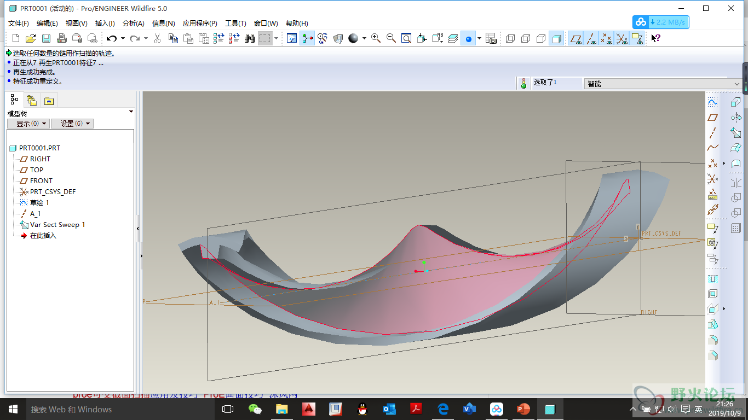748x420 pixels.
Task: Select the Datum Point tool
Action: click(x=712, y=163)
